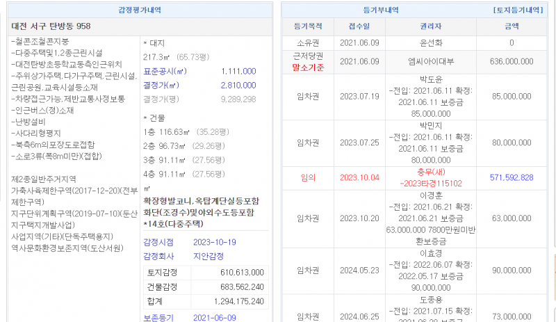This screenshot has height=322, width=556.
Task: Click the 결정가(㎡) link
Action: coord(160,85)
